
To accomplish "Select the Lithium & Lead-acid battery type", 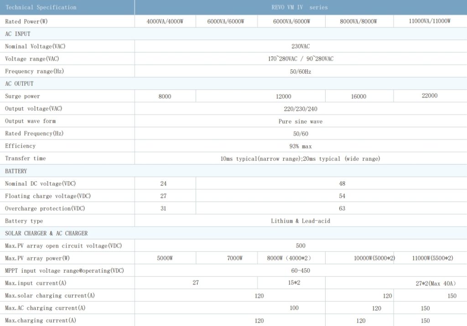I will click(x=301, y=221).
